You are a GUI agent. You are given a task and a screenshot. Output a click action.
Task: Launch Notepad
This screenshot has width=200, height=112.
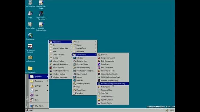coord(85,80)
